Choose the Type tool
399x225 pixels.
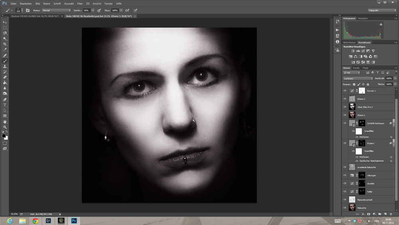(x=5, y=105)
